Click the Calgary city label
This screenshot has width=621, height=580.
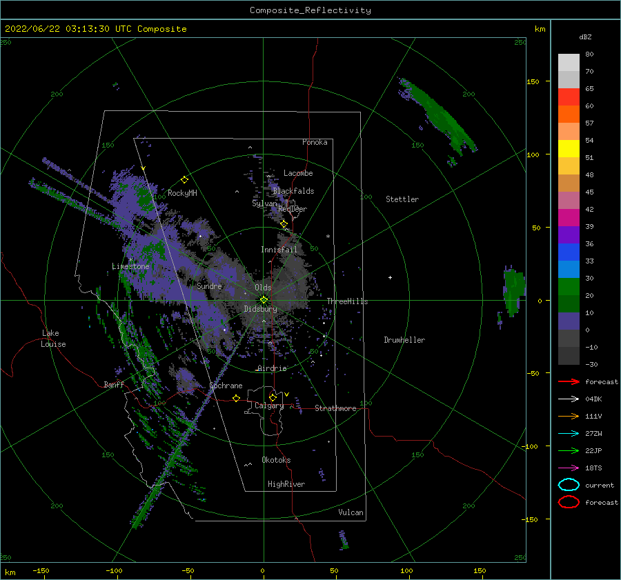click(x=269, y=406)
